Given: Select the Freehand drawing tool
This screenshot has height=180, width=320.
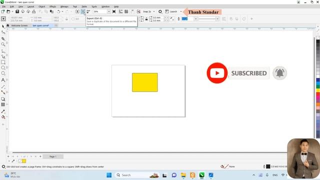Looking at the screenshot, I should coord(3,51).
